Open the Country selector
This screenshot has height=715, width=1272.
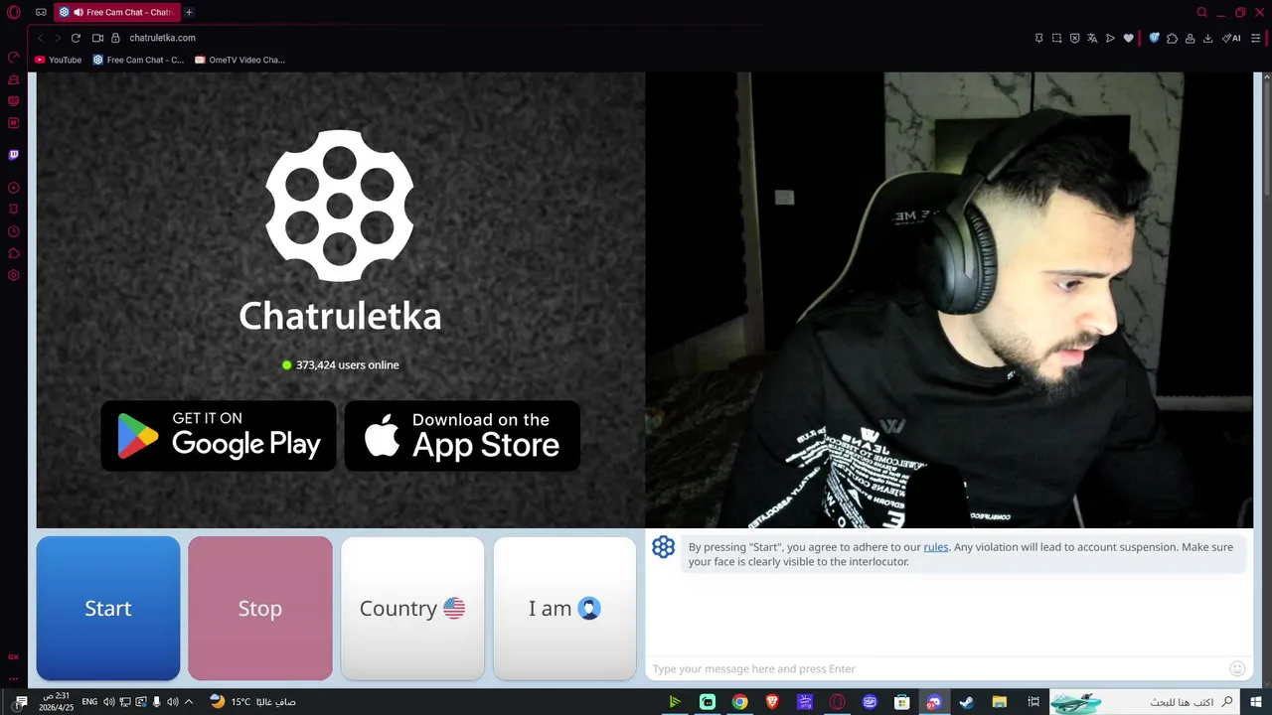pyautogui.click(x=412, y=608)
